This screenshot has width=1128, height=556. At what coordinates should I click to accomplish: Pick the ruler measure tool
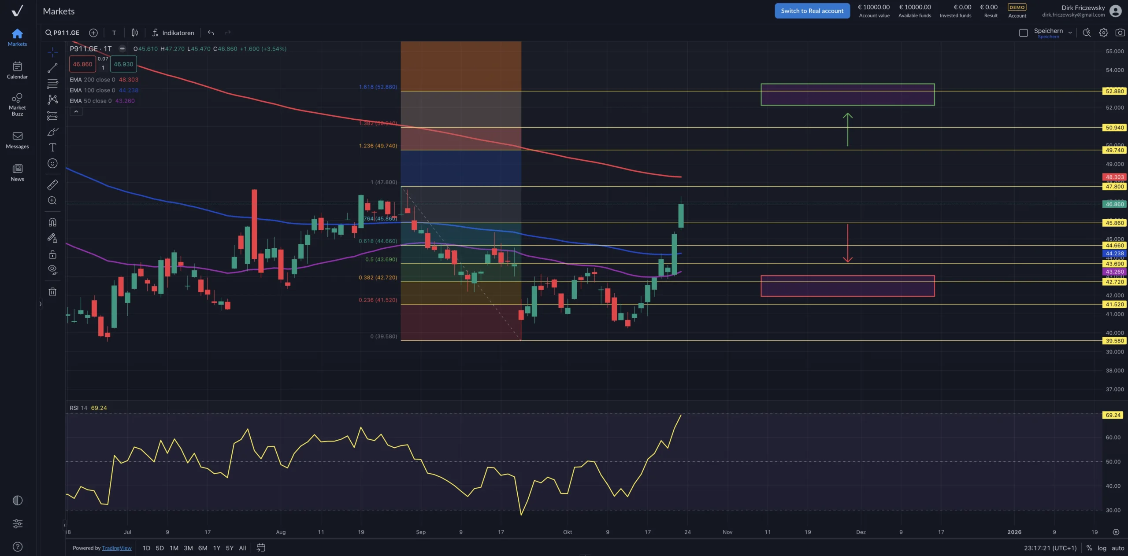[52, 185]
